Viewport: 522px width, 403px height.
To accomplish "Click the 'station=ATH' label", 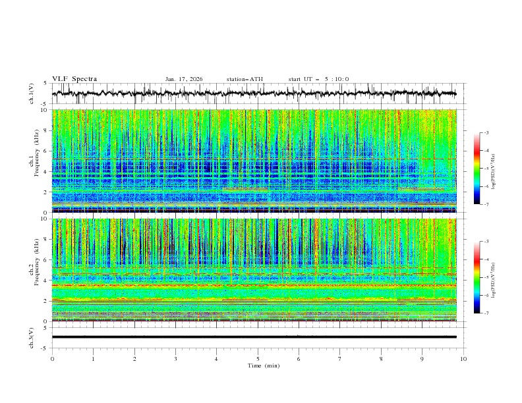I will tap(245, 79).
